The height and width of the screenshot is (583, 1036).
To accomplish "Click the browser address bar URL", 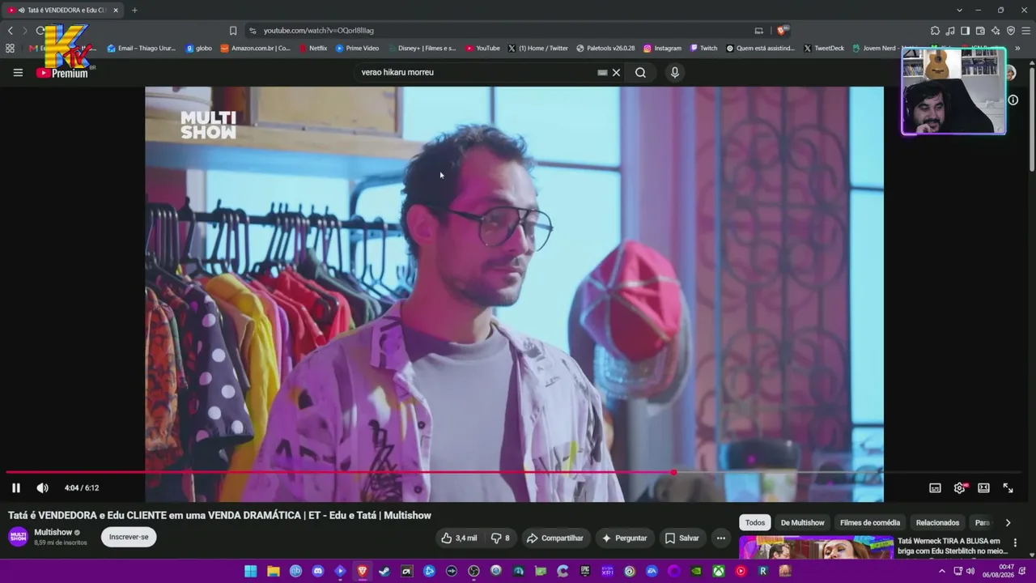I will [319, 31].
